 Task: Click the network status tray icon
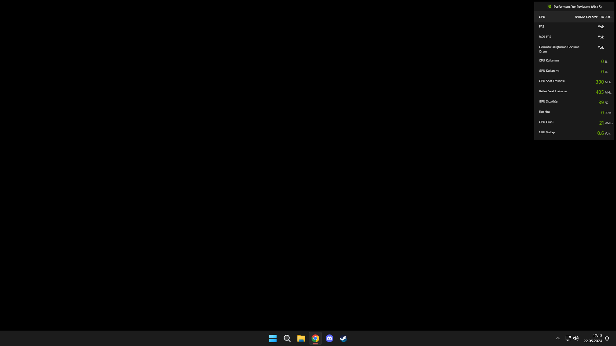(x=568, y=338)
